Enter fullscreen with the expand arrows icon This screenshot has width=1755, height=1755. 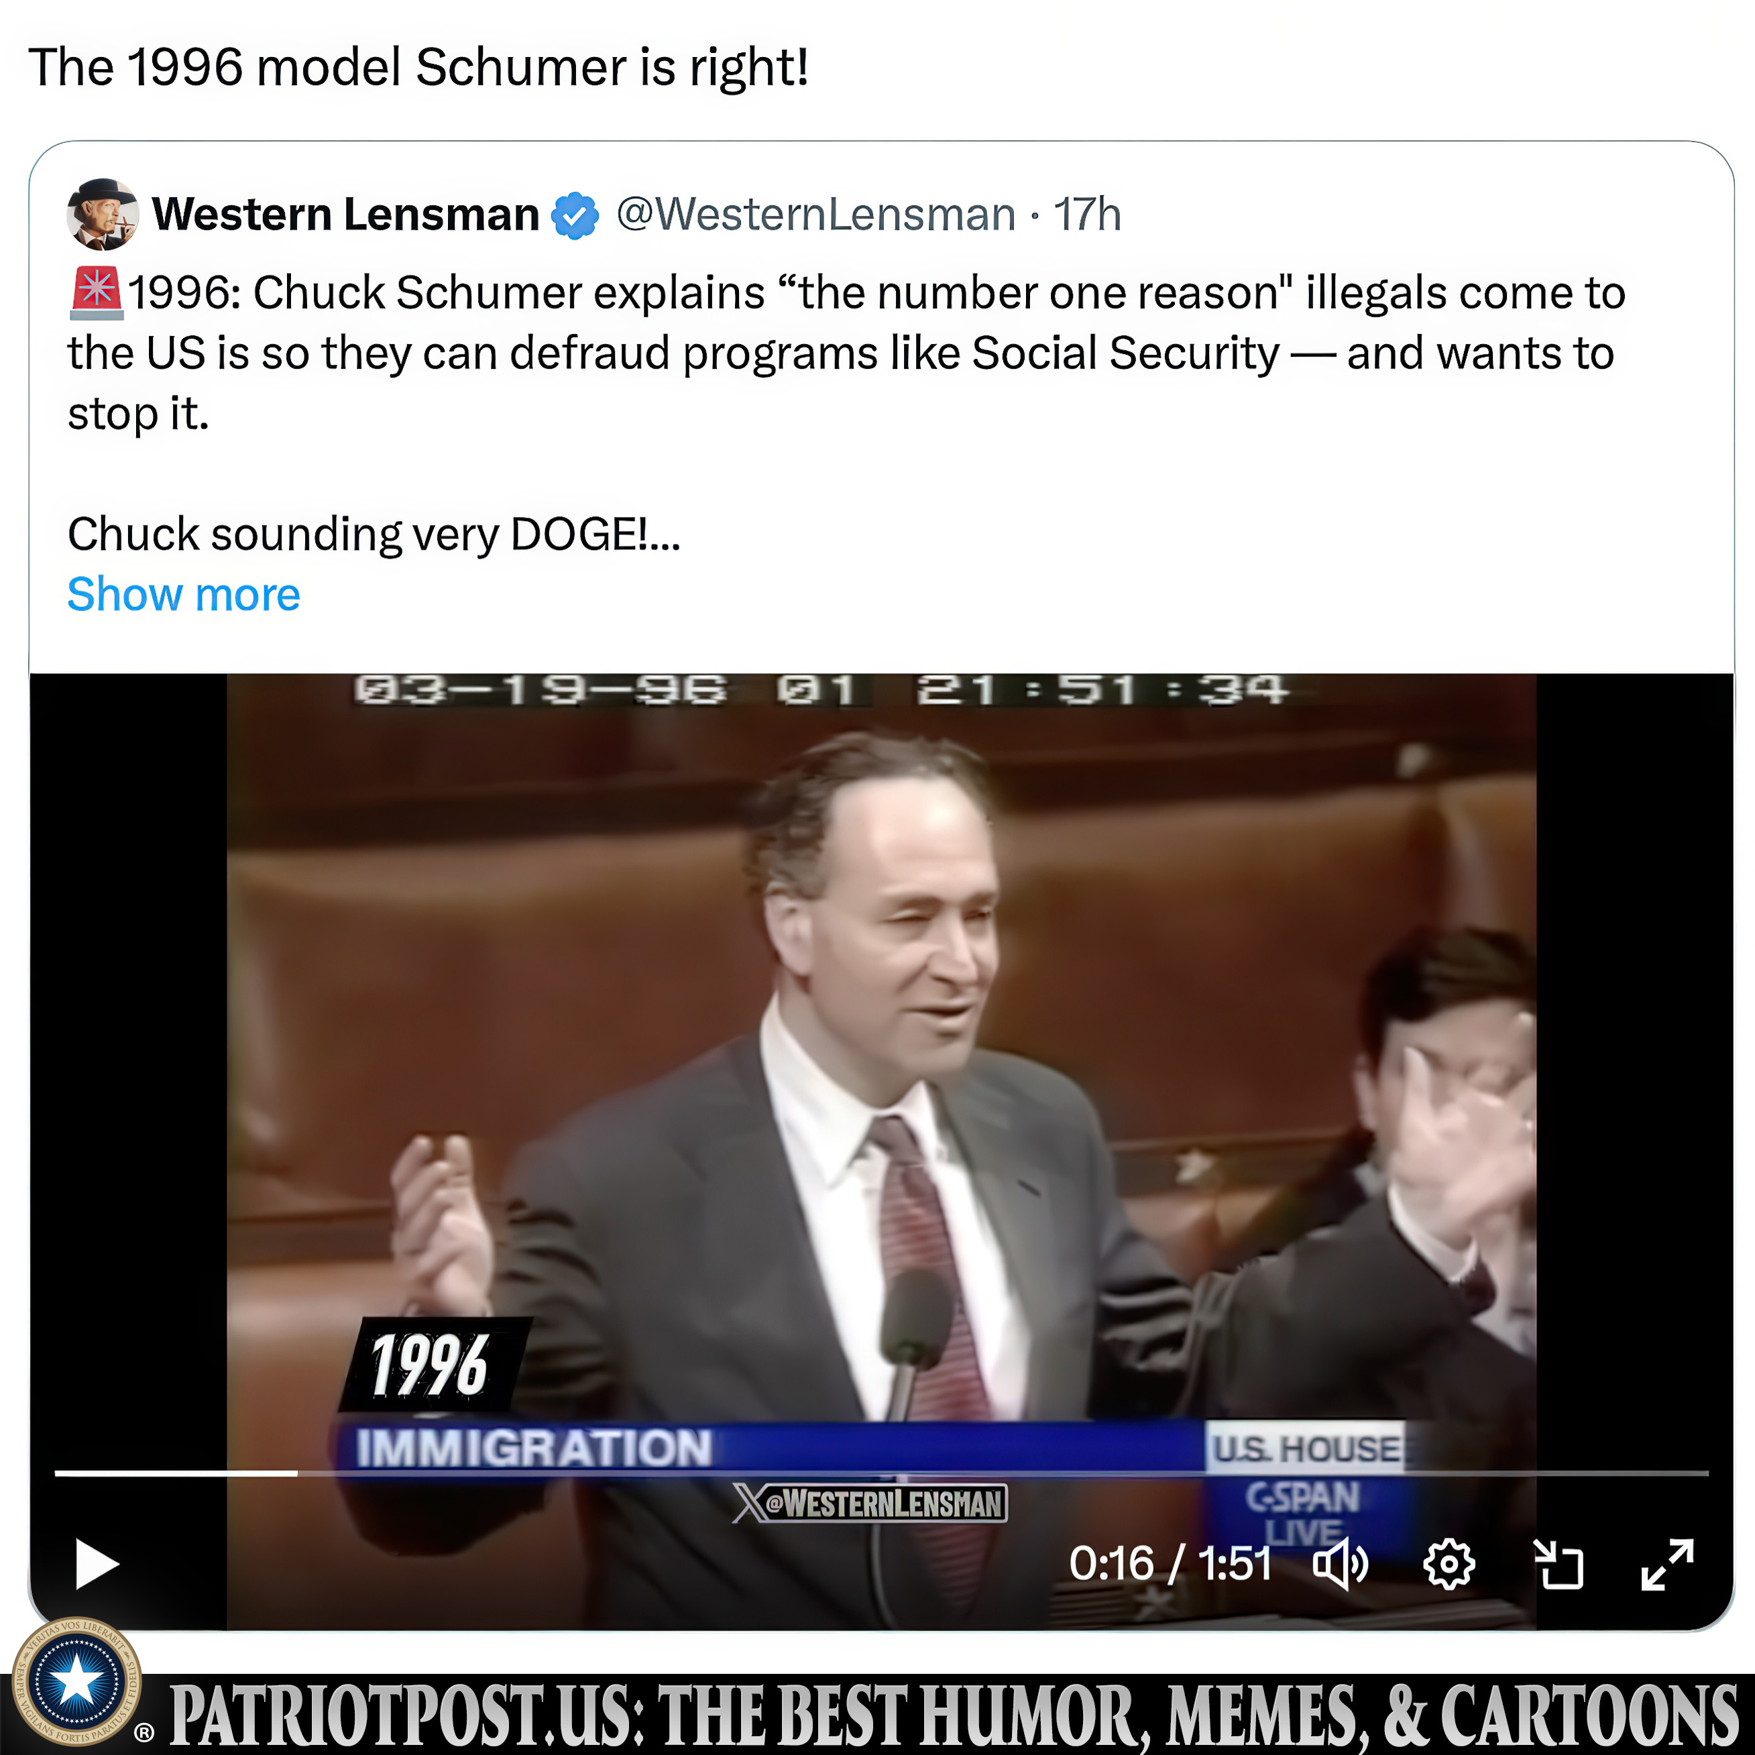click(1668, 1565)
